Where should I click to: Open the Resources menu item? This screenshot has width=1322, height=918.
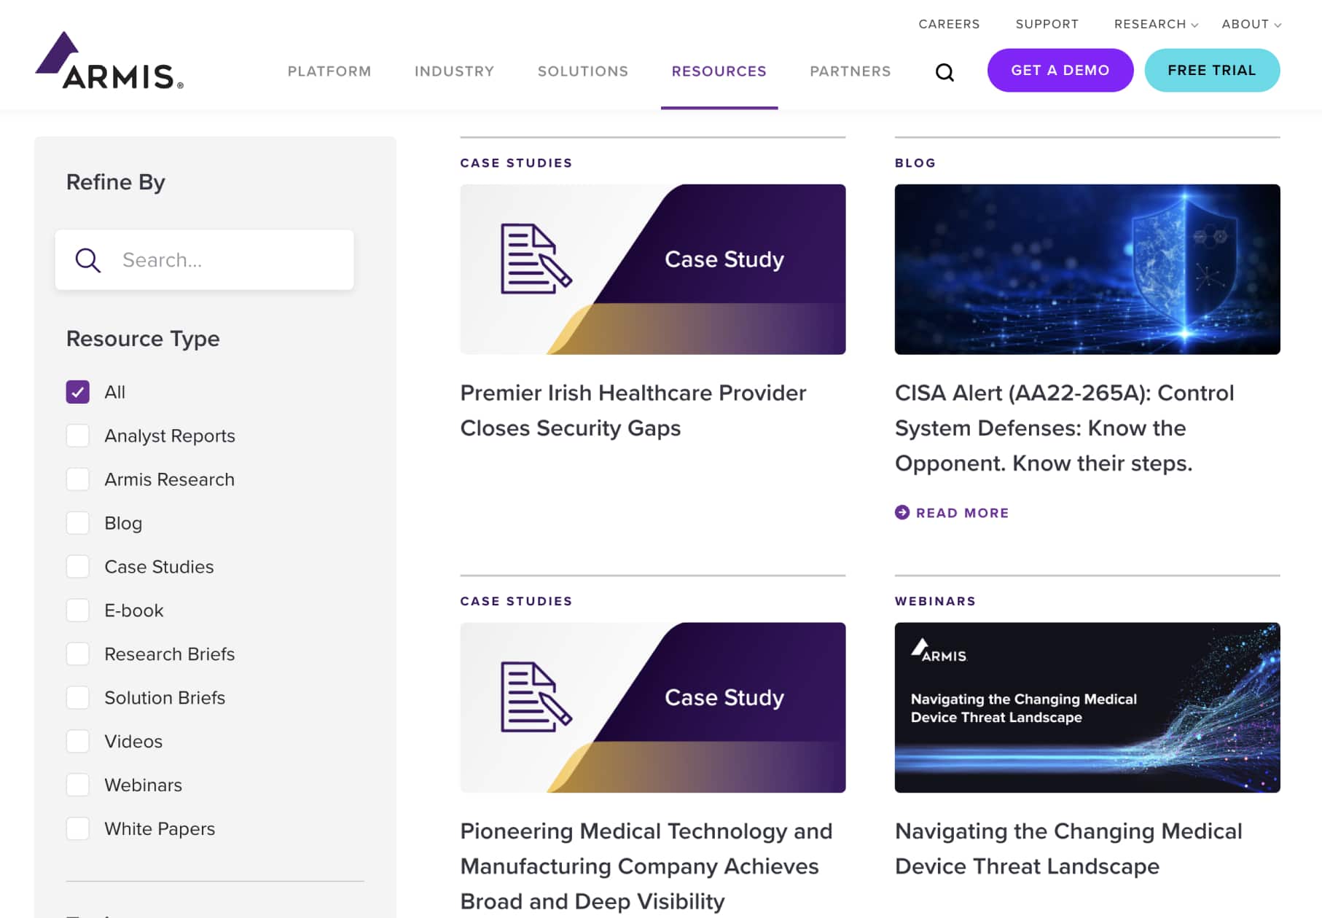click(x=719, y=71)
